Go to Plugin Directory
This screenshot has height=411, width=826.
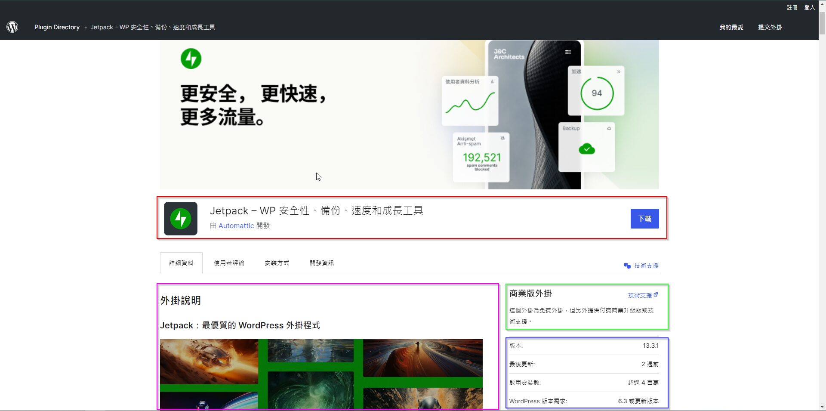tap(57, 27)
